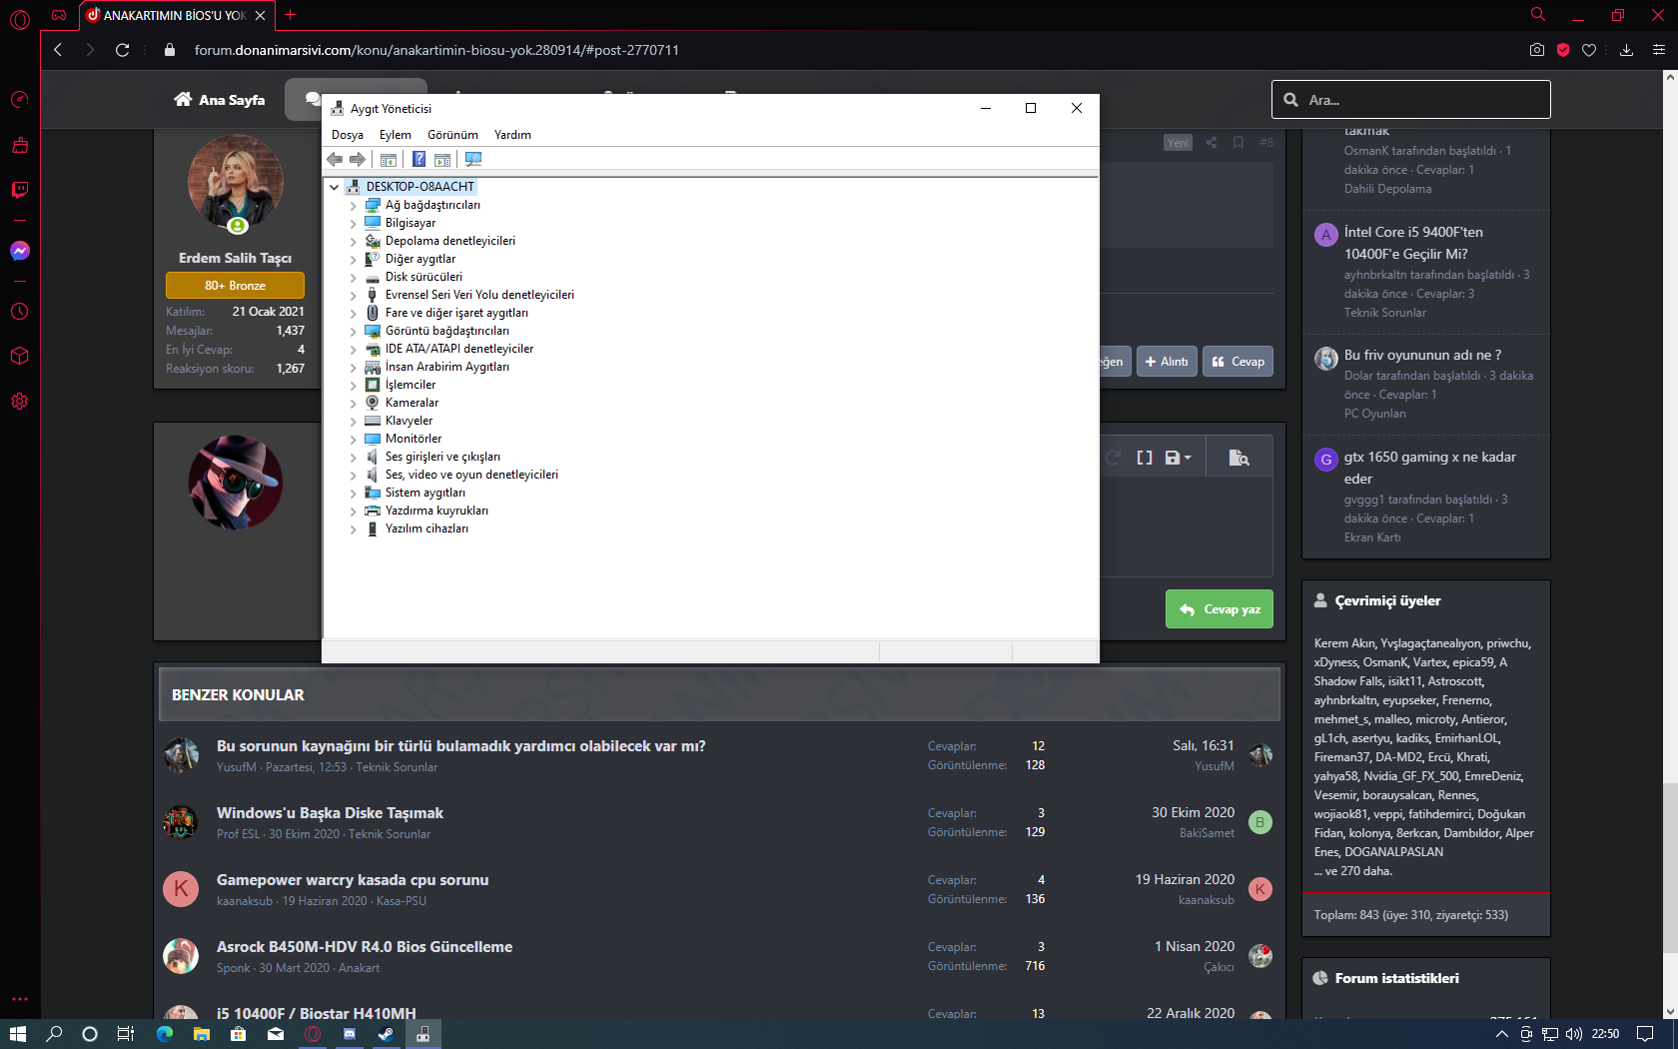Open the History clock icon in Opera sidebar
The image size is (1678, 1049).
pyautogui.click(x=20, y=312)
